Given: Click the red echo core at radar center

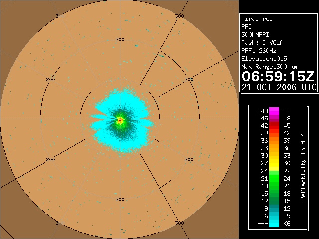Looking at the screenshot, I should coord(120,120).
